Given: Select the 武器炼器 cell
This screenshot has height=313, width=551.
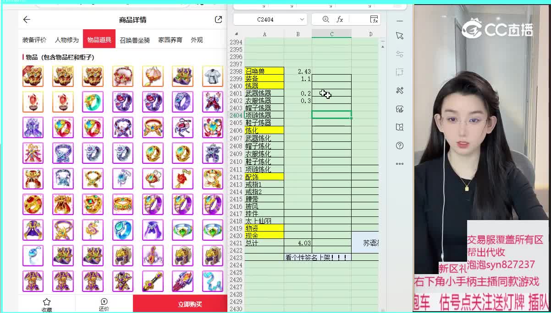Looking at the screenshot, I should 264,93.
